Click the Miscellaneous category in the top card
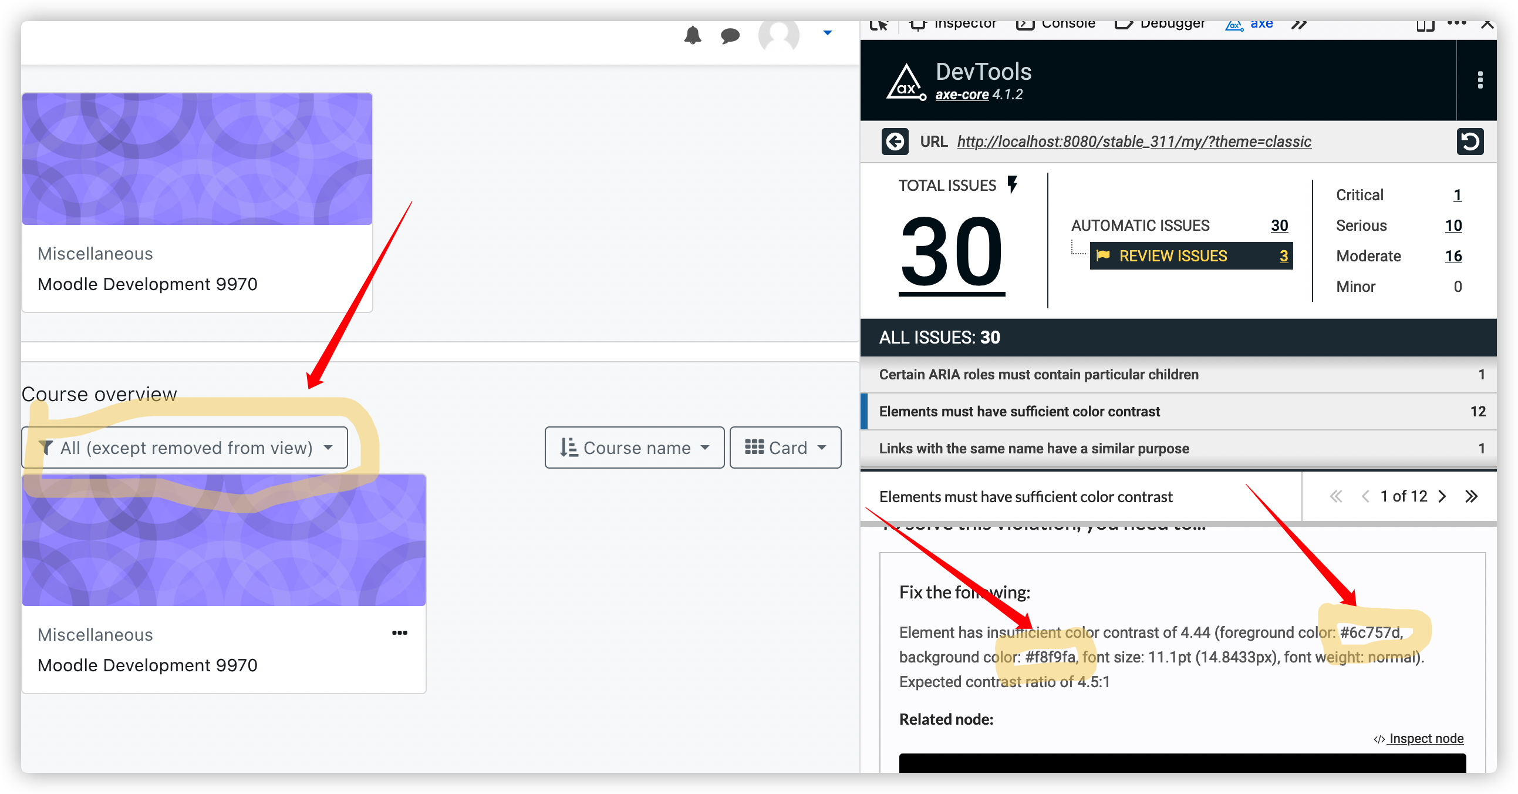1518x794 pixels. tap(96, 254)
